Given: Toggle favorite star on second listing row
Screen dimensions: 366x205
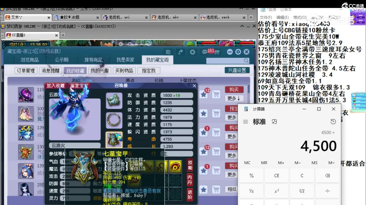Looking at the screenshot, I should (x=204, y=113).
